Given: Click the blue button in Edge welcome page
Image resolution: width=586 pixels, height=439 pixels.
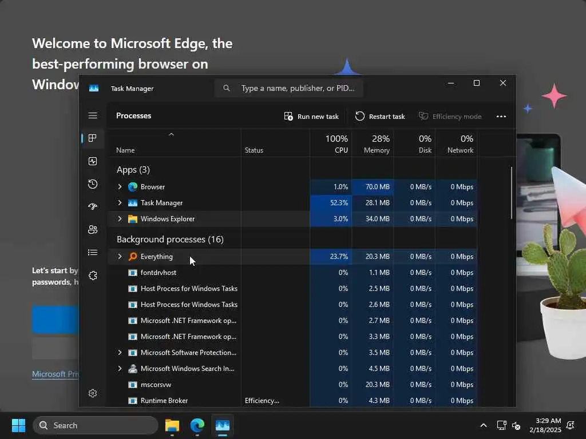Looking at the screenshot, I should (x=56, y=320).
